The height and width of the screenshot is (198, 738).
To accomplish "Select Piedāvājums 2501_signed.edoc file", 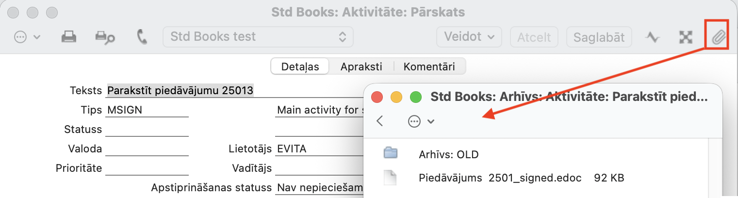I will click(499, 178).
